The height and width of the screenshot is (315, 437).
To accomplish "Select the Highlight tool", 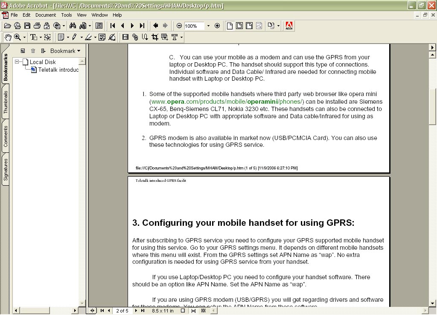I will [88, 37].
